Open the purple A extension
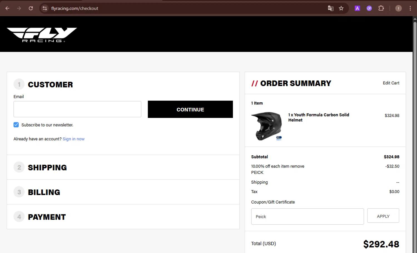 [x=358, y=8]
